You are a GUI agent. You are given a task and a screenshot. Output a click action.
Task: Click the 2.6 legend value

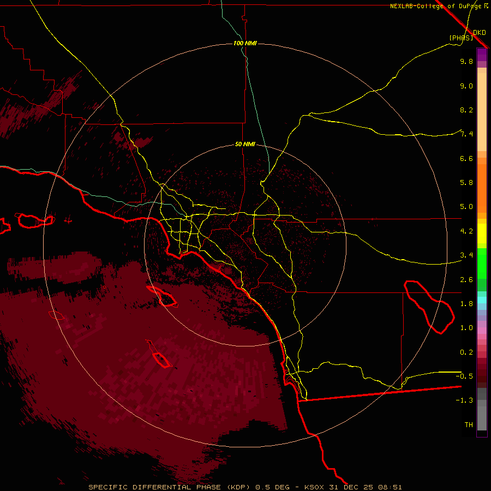(466, 280)
